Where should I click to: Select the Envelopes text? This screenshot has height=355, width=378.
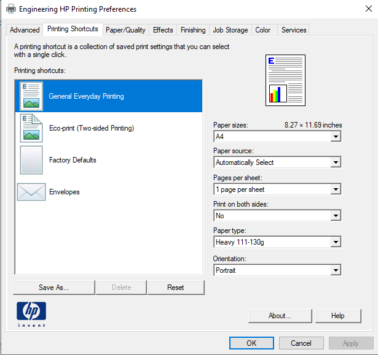65,192
